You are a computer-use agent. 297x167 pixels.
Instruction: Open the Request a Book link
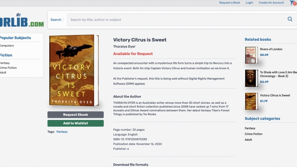[x=229, y=3]
